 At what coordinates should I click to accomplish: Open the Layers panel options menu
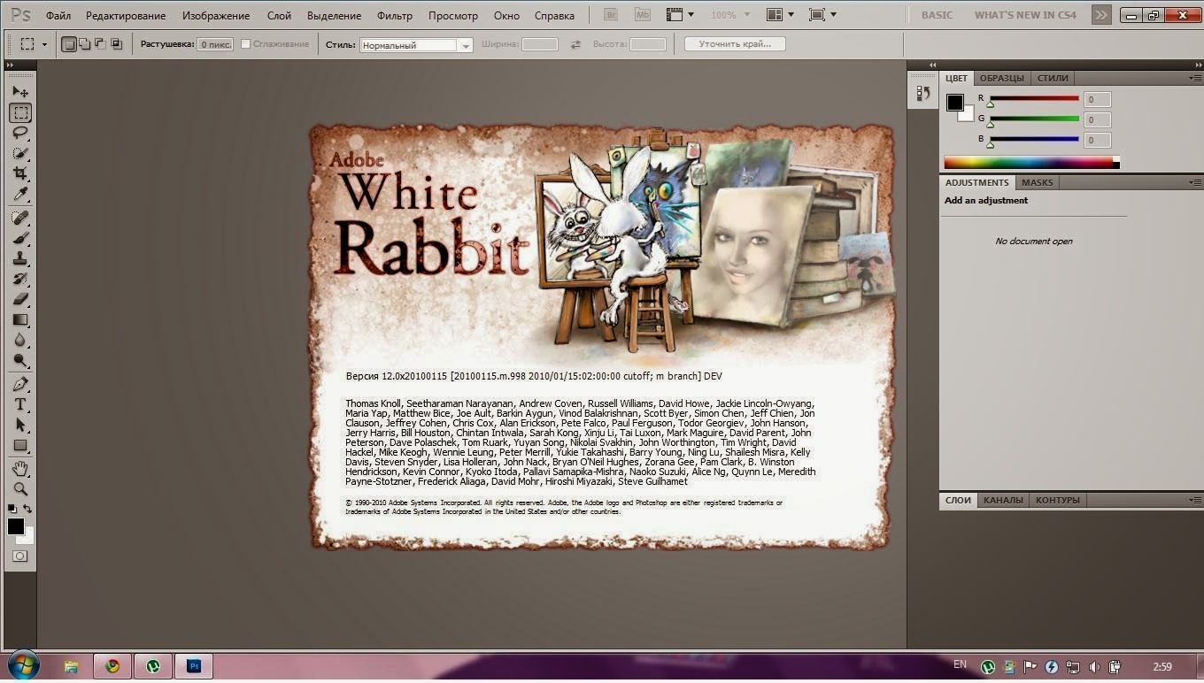pos(1194,500)
